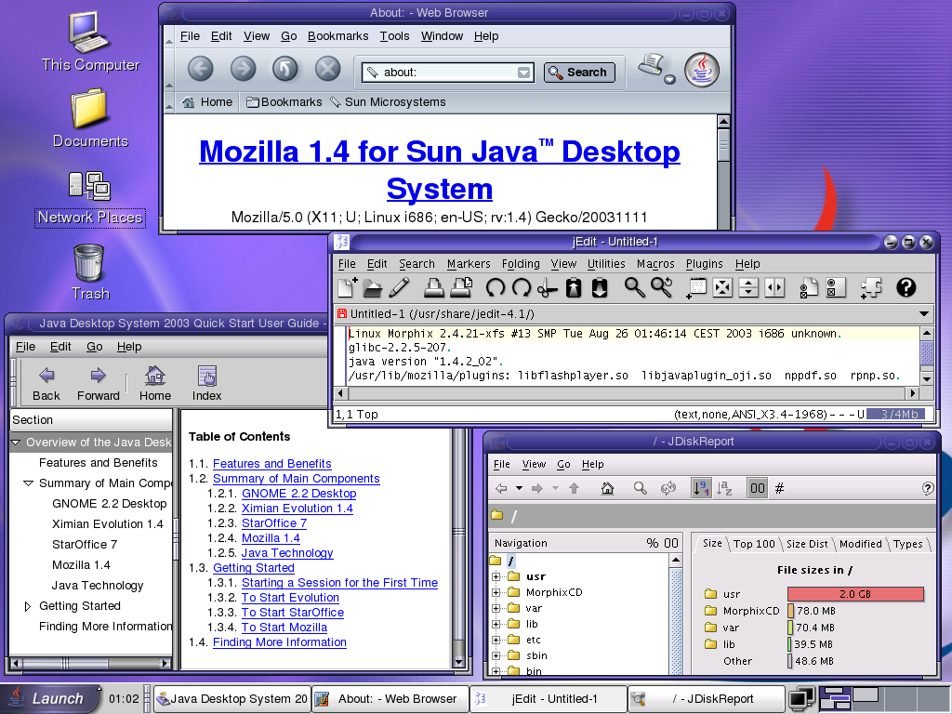Screen dimensions: 952x714
Task: Click the Web Browser's forward arrow button
Action: pos(243,69)
